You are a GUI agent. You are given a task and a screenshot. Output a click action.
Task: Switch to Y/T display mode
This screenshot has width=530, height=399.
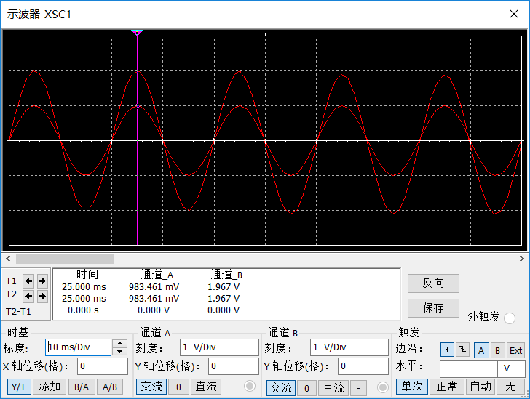tap(20, 387)
